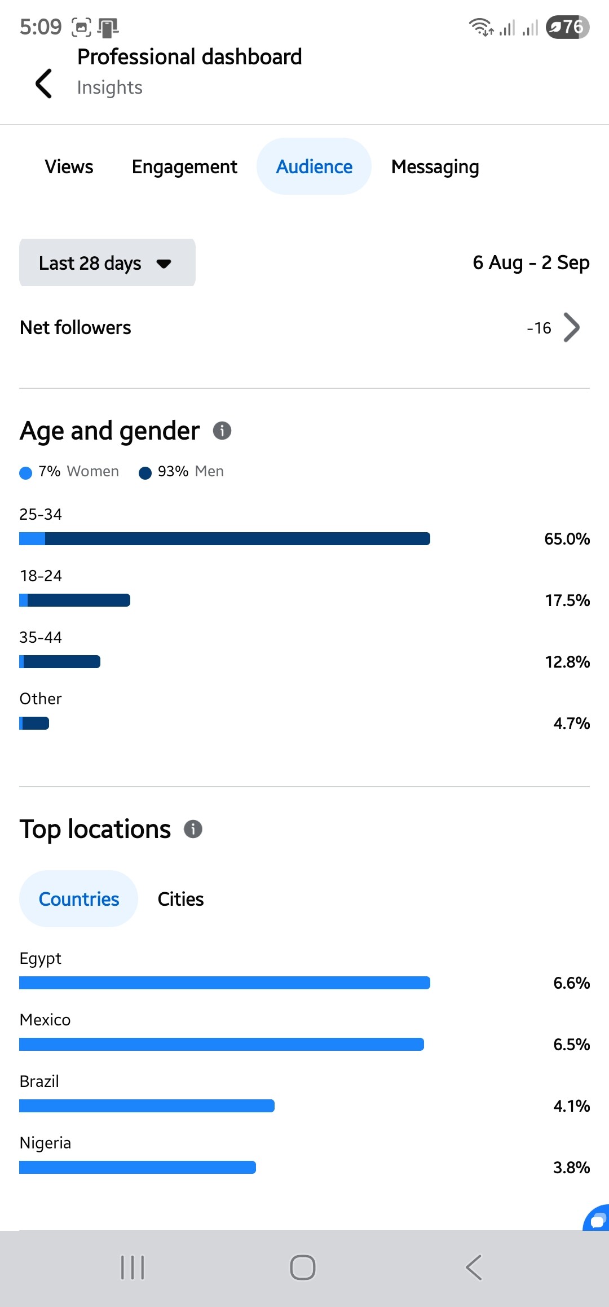Select the Countries location toggle

[x=79, y=898]
